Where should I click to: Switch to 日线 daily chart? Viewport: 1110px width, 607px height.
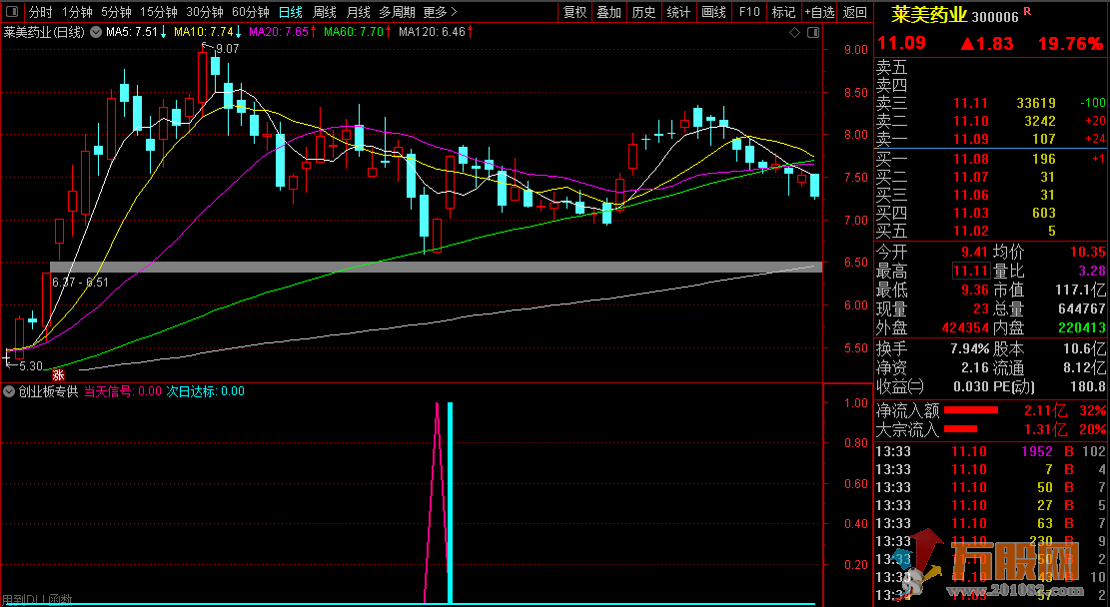click(291, 12)
